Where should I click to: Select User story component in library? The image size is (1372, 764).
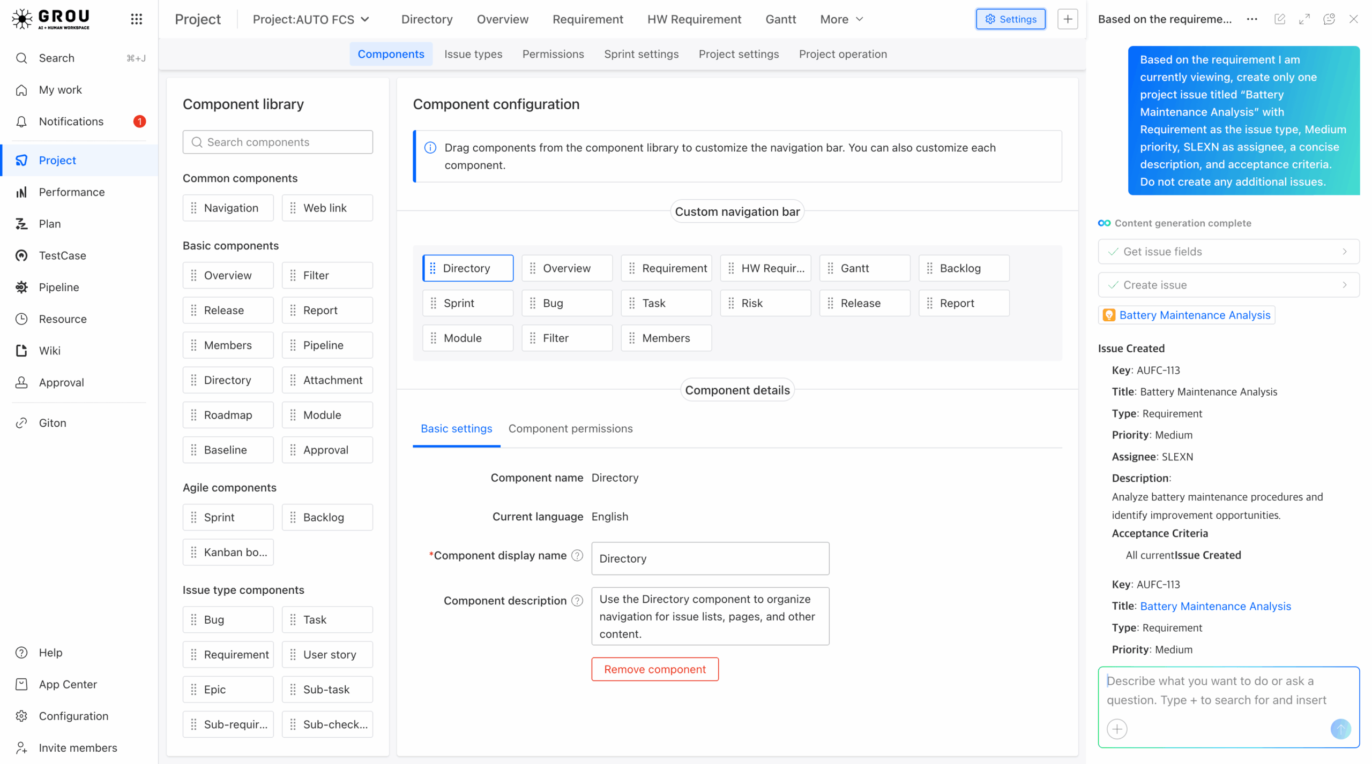[x=327, y=654]
